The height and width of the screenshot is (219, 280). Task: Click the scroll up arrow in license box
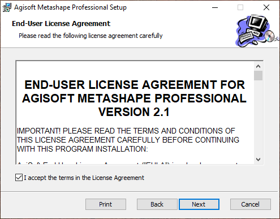pos(258,66)
